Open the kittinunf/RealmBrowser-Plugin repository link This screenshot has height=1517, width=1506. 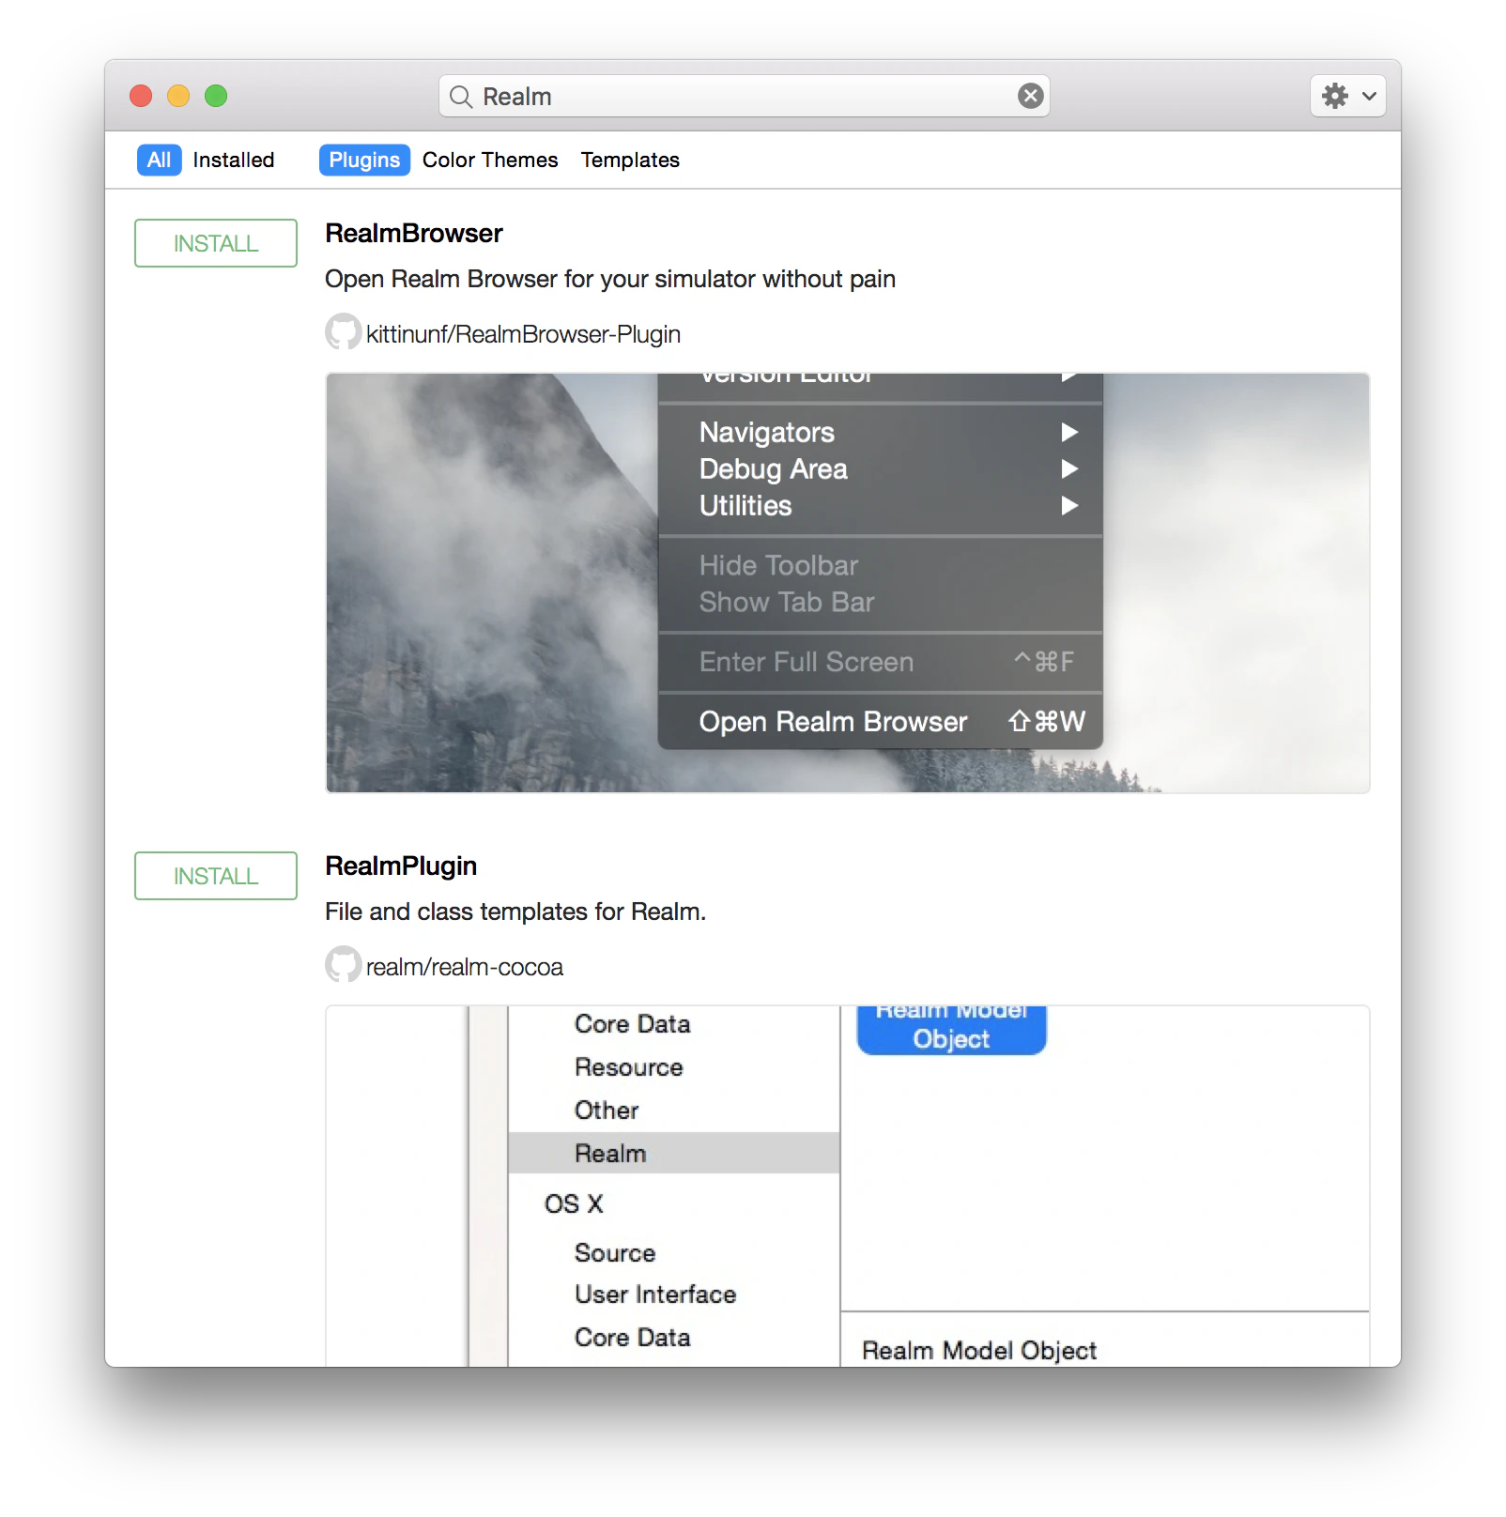point(523,334)
